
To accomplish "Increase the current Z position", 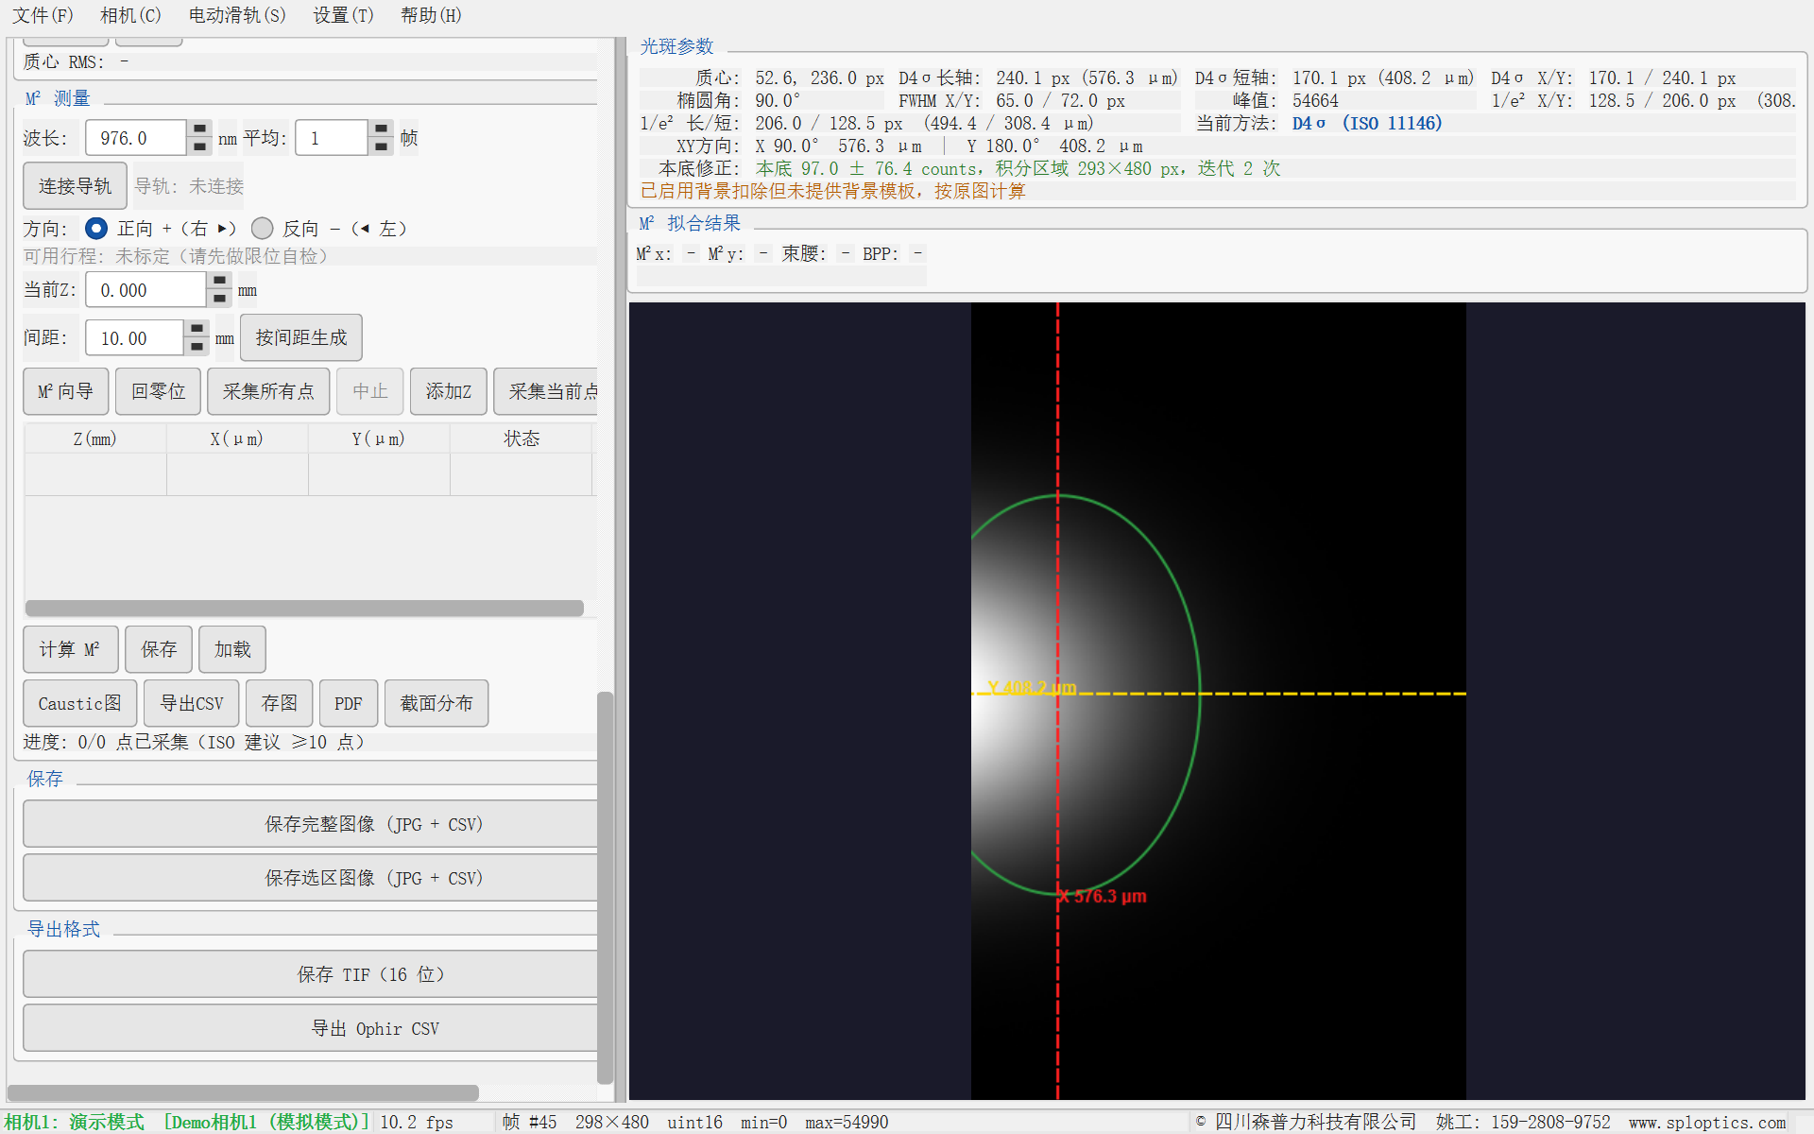I will click(x=219, y=281).
